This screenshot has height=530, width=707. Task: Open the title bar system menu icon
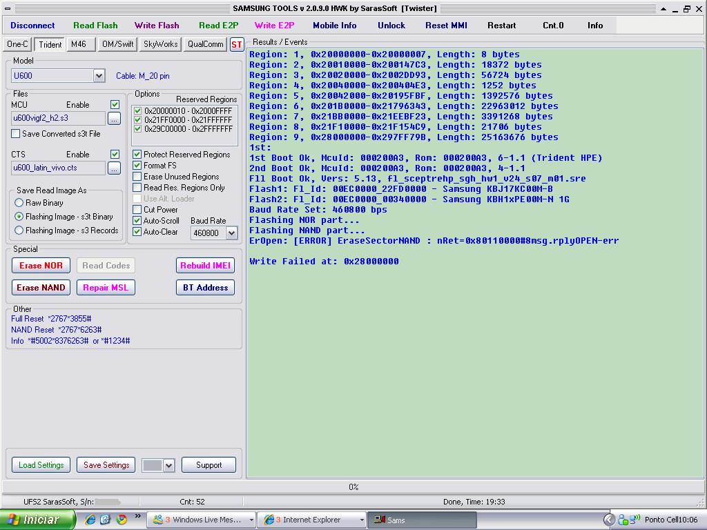coord(7,8)
